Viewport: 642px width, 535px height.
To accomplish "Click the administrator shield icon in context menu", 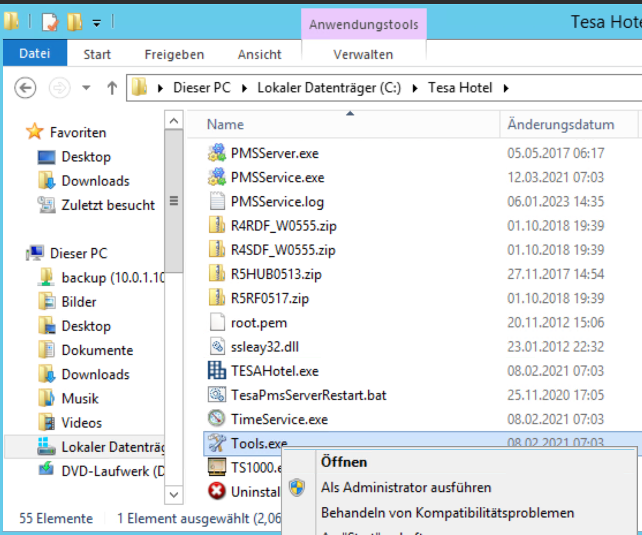I will (x=297, y=487).
